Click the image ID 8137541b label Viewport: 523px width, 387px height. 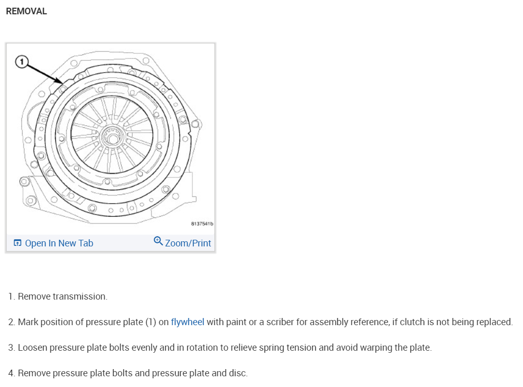click(202, 224)
